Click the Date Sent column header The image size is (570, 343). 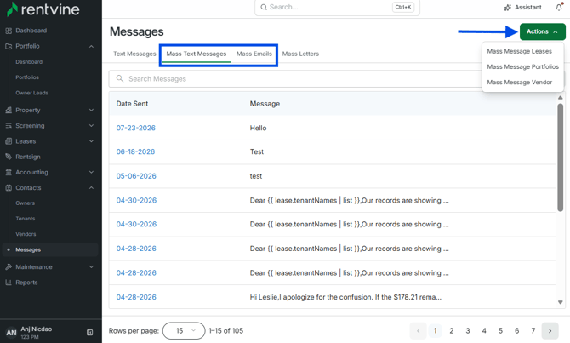pyautogui.click(x=132, y=104)
